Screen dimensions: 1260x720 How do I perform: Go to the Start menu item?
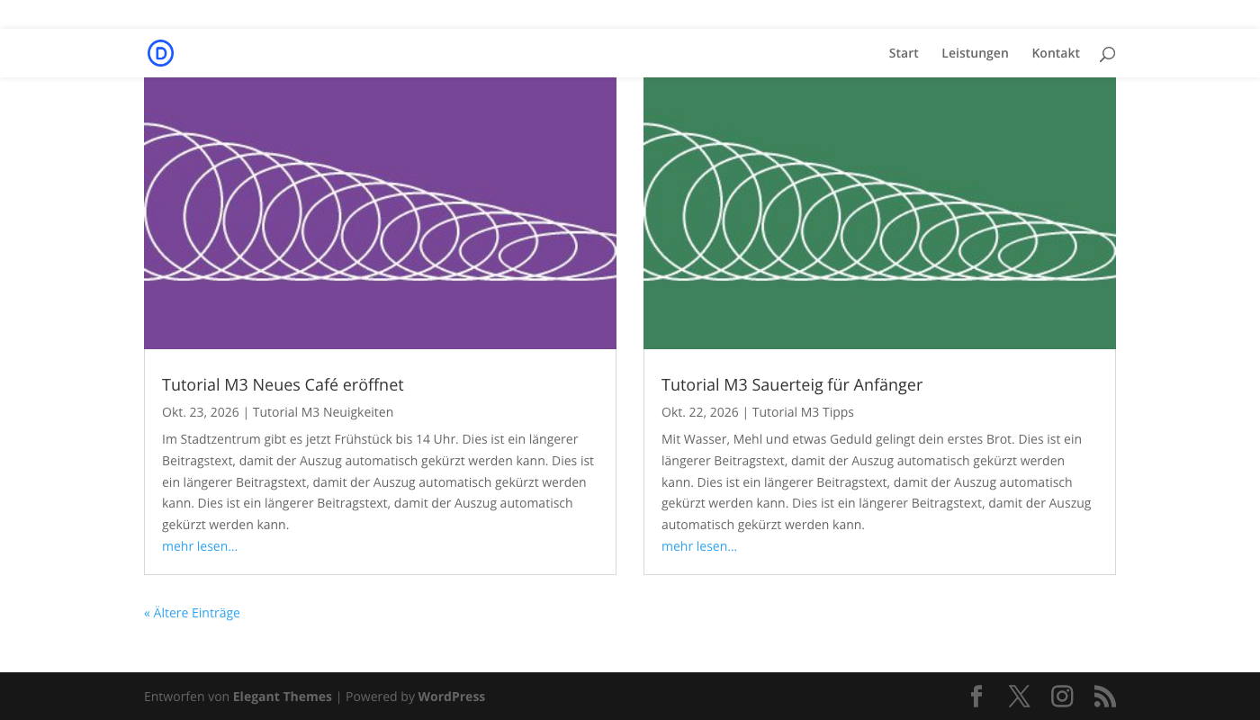904,53
